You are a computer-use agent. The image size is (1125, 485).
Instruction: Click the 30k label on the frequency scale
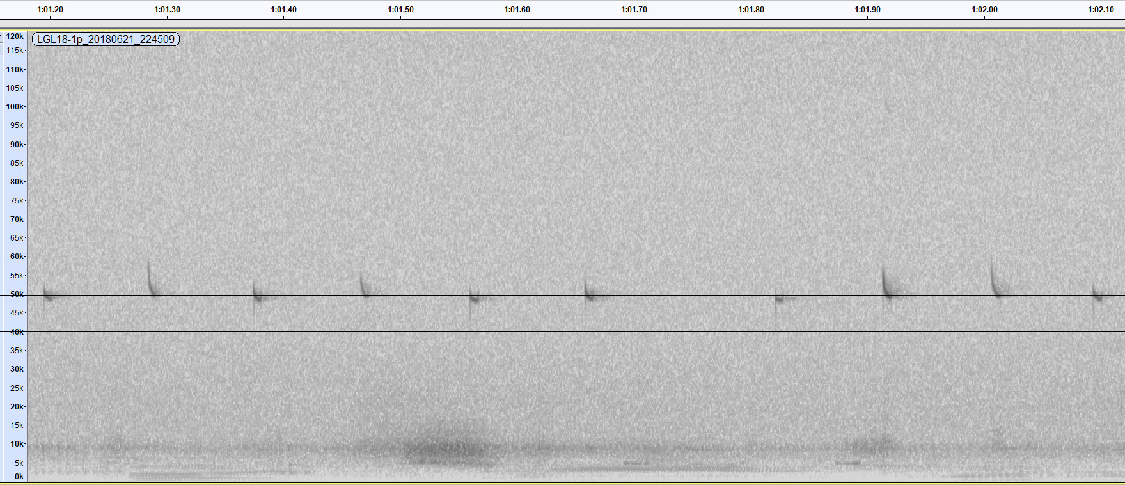click(17, 369)
